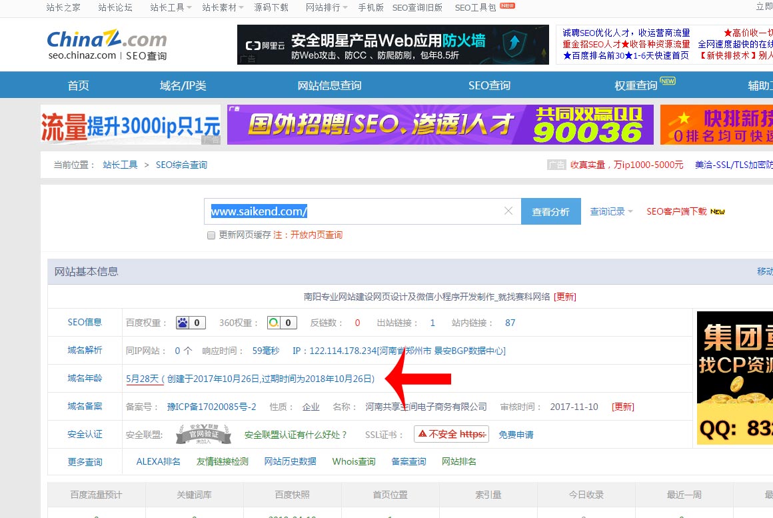Viewport: 773px width, 518px height.
Task: Click the 企业 nature link
Action: point(311,407)
